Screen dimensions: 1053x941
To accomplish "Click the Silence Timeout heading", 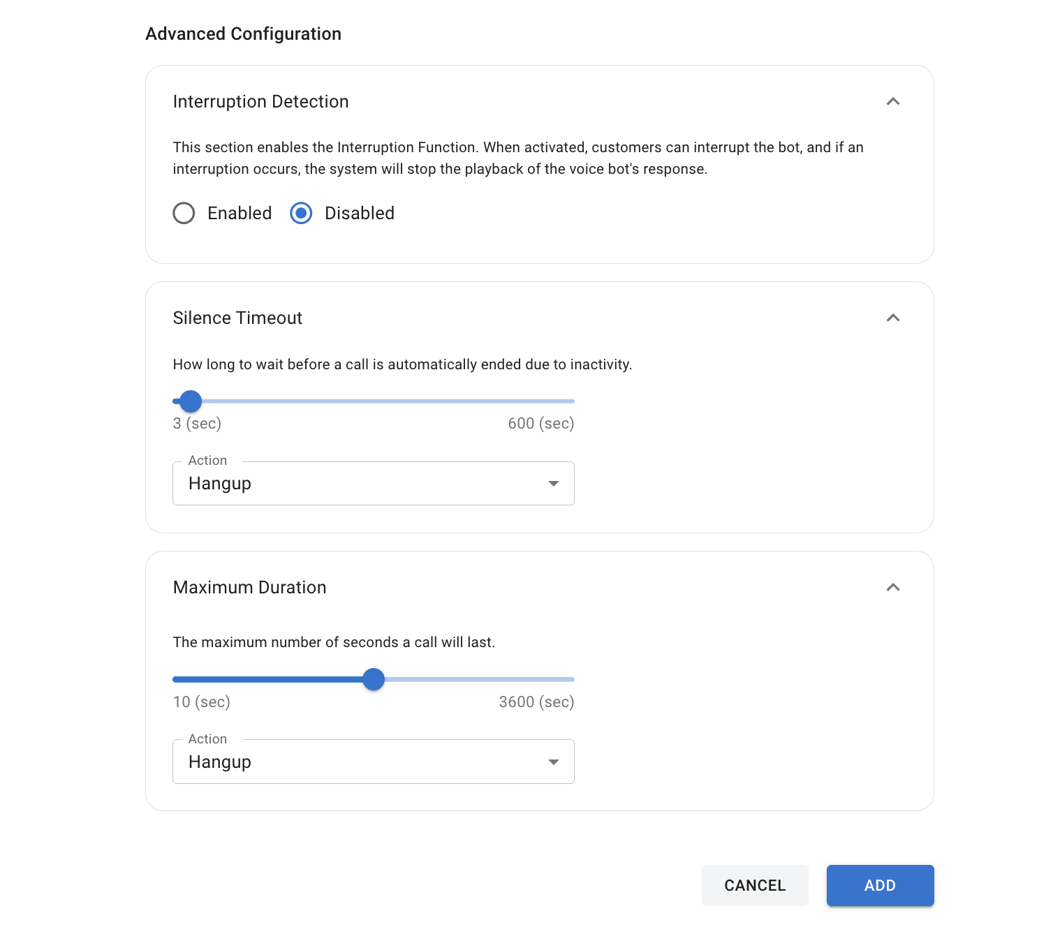I will 237,318.
